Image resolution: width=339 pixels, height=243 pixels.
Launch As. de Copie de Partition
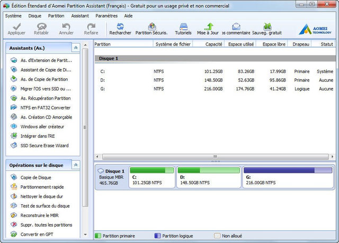[x=39, y=79]
